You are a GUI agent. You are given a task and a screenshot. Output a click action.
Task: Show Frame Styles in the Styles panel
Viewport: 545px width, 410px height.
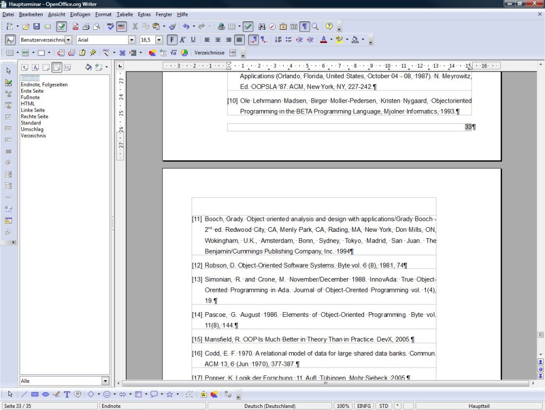[x=46, y=68]
